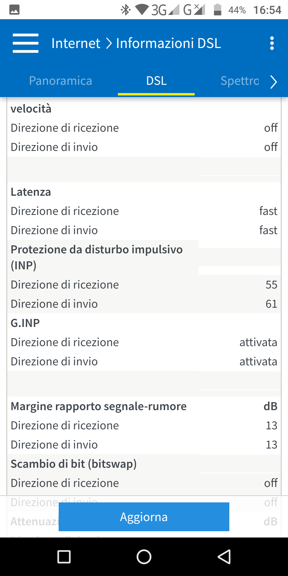The image size is (288, 576).
Task: Tap the Bluetooth status bar icon
Action: [125, 10]
